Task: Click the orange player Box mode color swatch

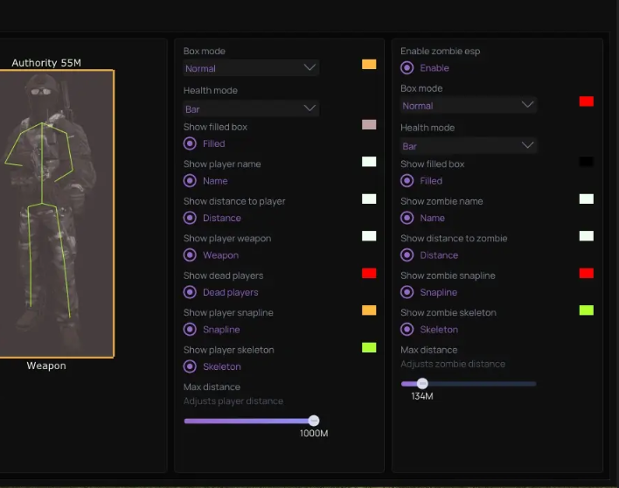Action: (x=369, y=64)
